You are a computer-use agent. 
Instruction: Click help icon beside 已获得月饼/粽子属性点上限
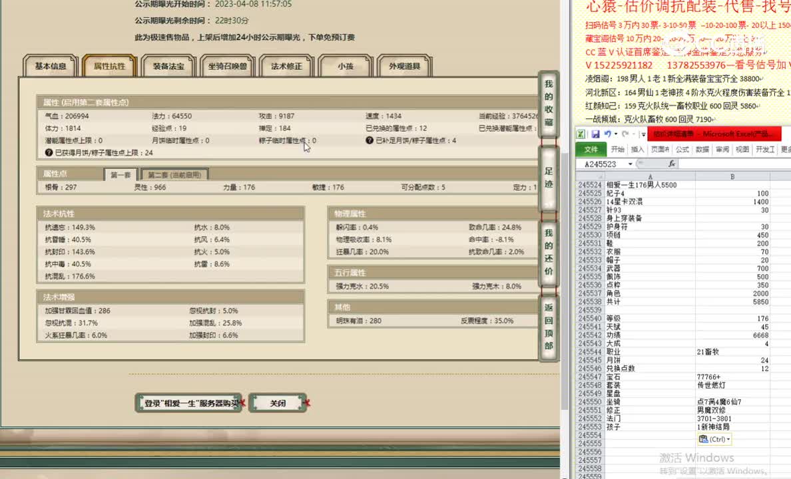pos(49,153)
